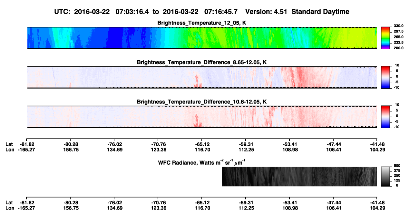Click latitude -81.82 on axis above WFC panel

pos(26,144)
